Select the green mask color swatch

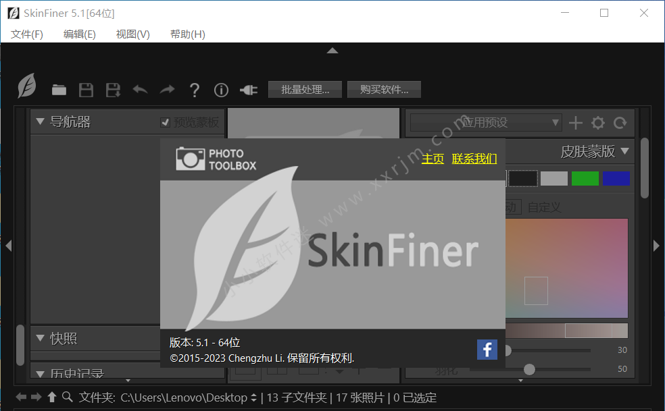coord(585,178)
